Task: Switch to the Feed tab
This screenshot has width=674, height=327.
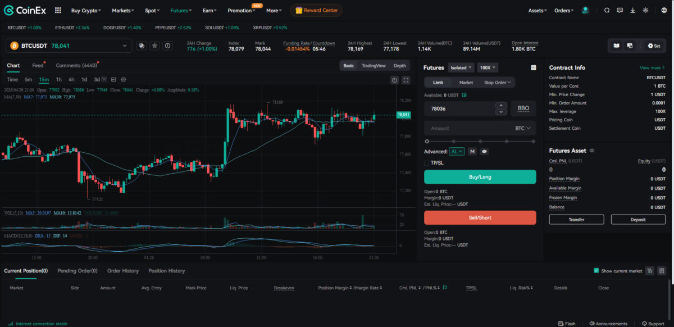Action: 38,65
